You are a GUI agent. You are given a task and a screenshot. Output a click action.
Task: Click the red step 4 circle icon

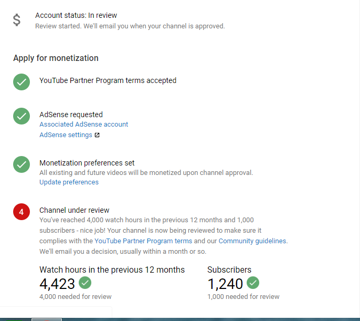point(22,212)
